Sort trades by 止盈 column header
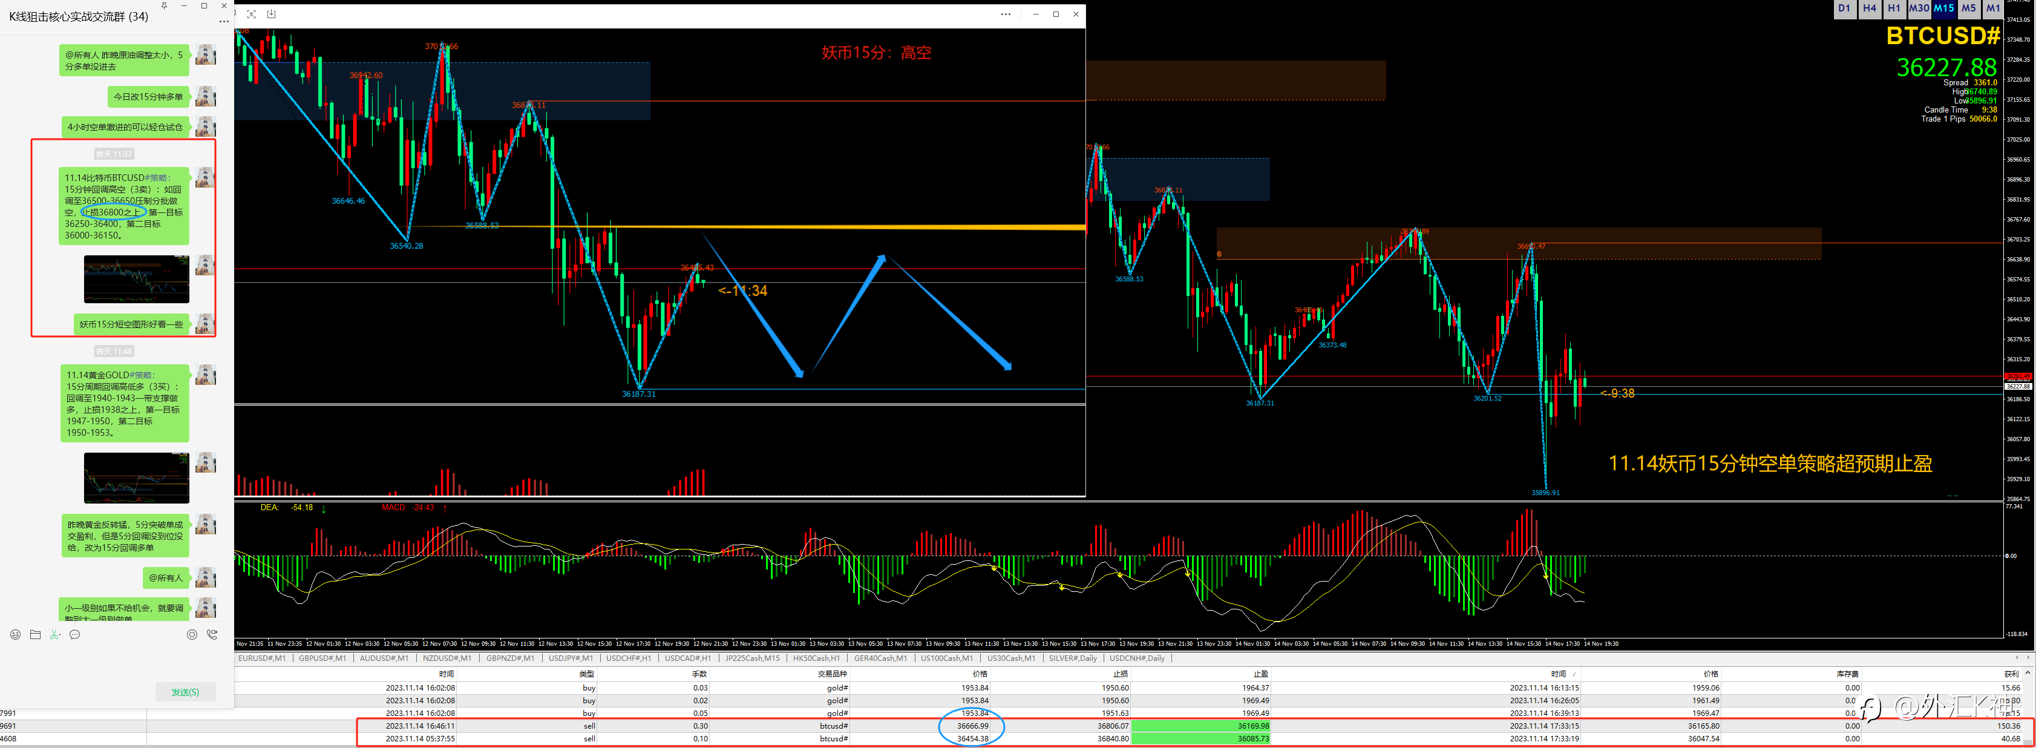 point(1262,674)
